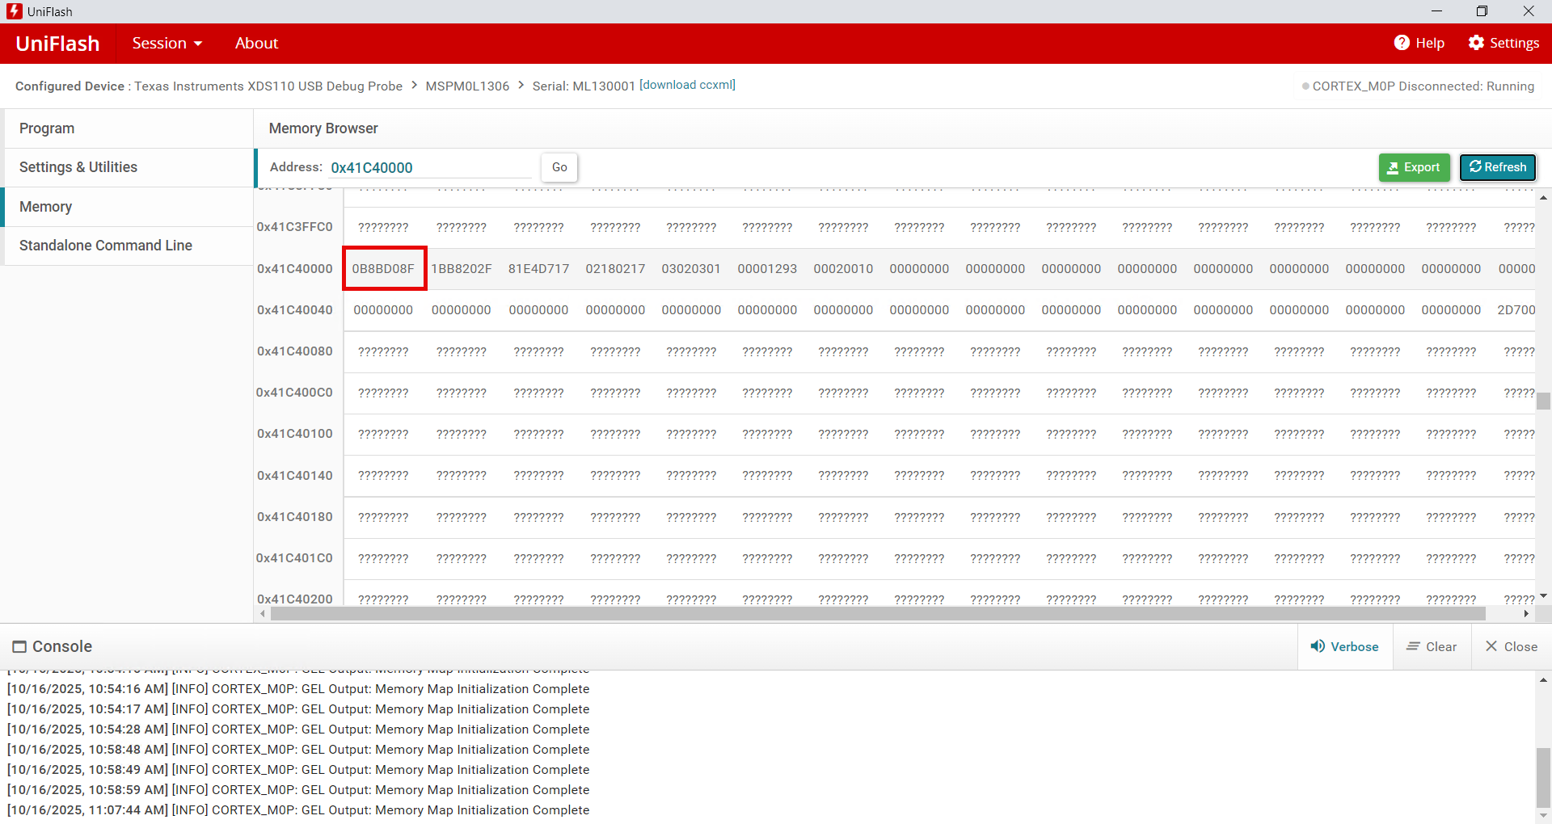Click the console vertical scrollbar thumb
Image resolution: width=1552 pixels, height=824 pixels.
(1543, 777)
